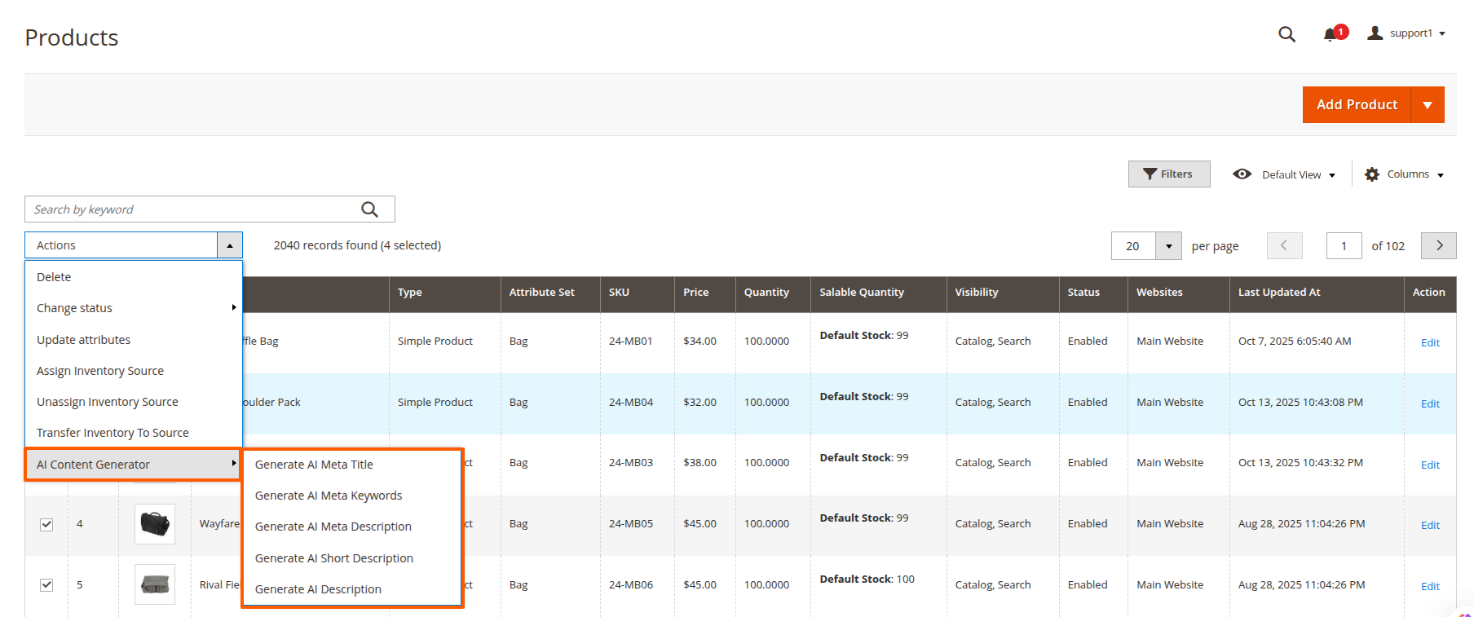1474x617 pixels.
Task: Click Edit link for SKU 24-MB01
Action: [x=1430, y=342]
